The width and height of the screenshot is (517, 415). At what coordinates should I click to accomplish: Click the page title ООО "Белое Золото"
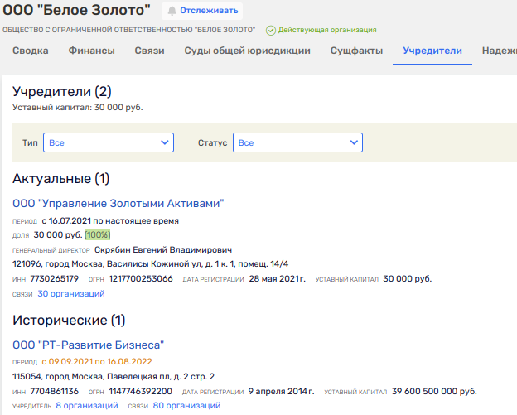(76, 10)
